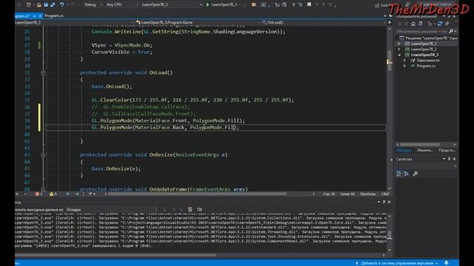
Task: Select the LearnOpenTK_1 project in the tree
Action: 423,44
